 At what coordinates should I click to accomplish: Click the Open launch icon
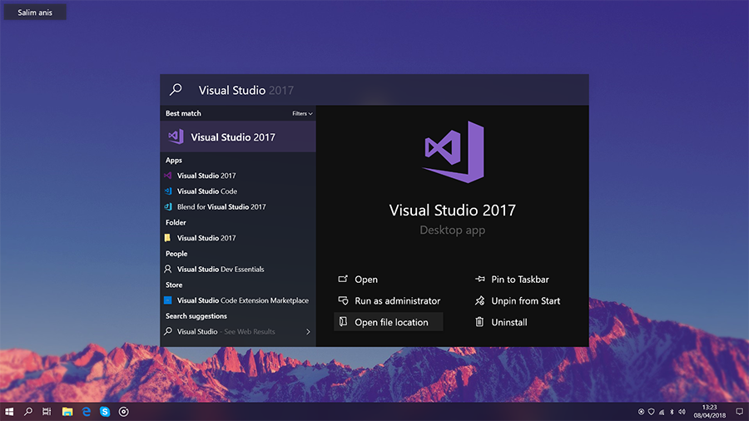343,279
